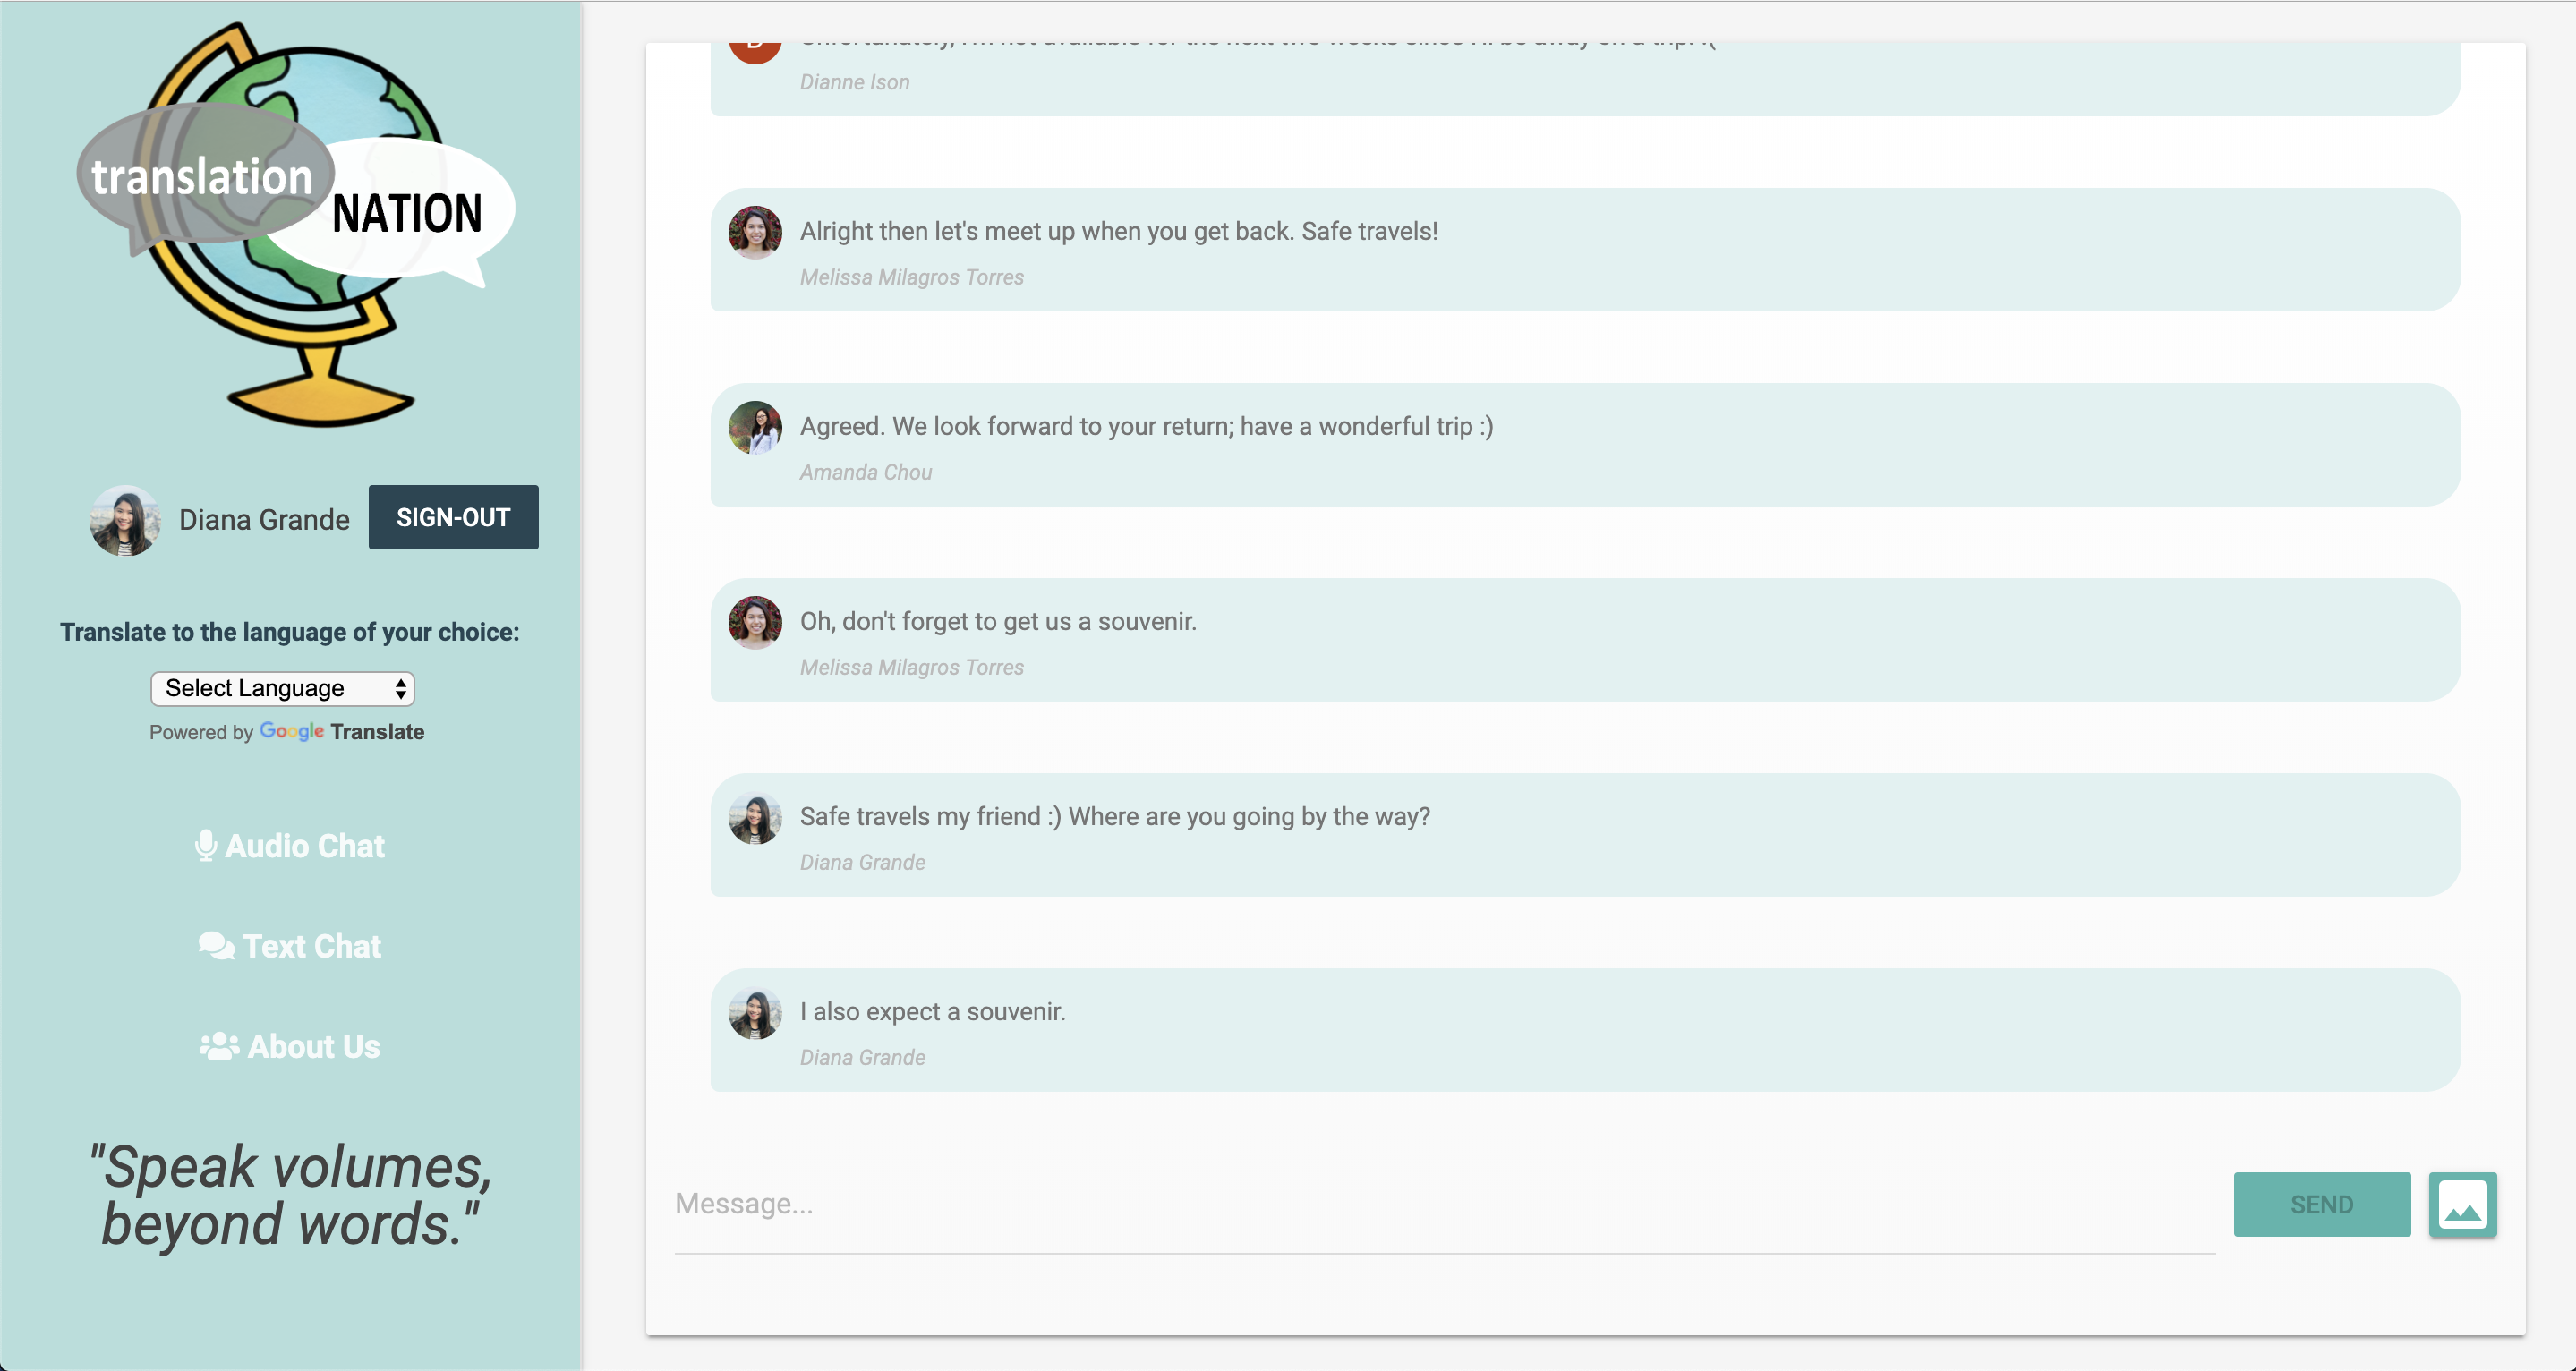Click the speech bubbles icon beside Text Chat

(216, 945)
